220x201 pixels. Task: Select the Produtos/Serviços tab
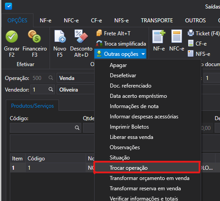(33, 106)
